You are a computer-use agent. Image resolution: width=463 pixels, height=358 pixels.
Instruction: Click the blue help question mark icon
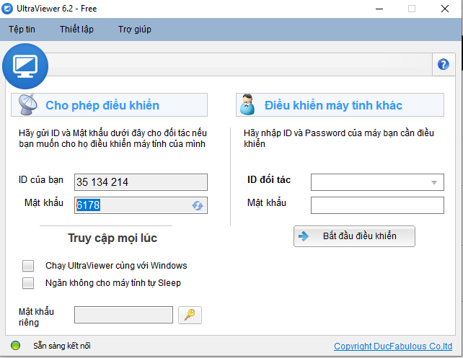444,64
